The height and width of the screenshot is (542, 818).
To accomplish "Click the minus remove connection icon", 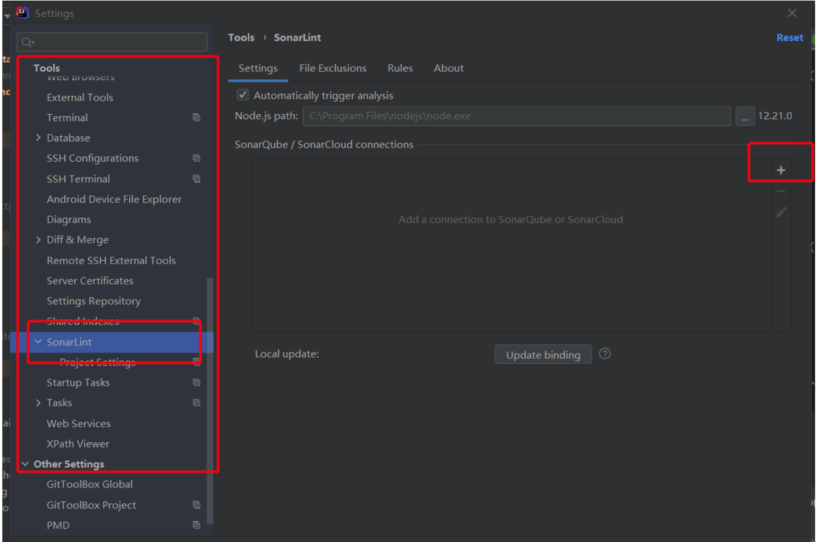I will click(781, 191).
